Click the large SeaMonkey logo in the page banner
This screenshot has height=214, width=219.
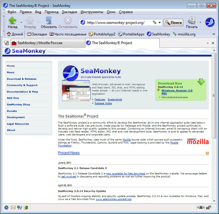(70, 73)
